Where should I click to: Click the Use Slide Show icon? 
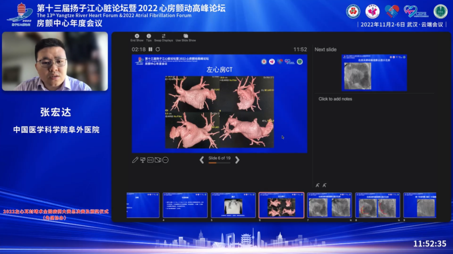coord(186,36)
